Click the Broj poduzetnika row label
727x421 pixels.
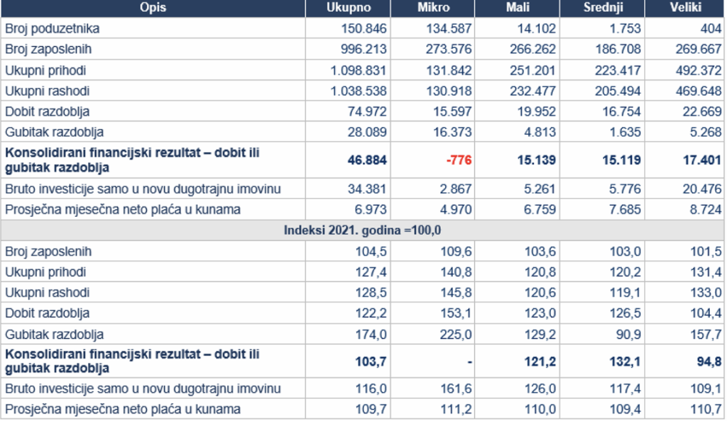coord(53,29)
